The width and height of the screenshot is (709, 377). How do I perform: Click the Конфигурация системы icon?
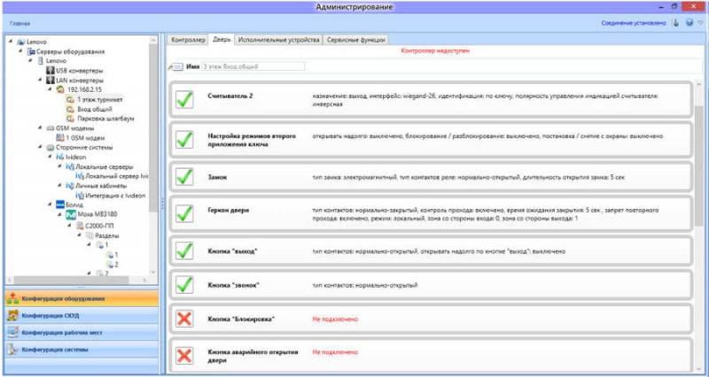[x=12, y=350]
